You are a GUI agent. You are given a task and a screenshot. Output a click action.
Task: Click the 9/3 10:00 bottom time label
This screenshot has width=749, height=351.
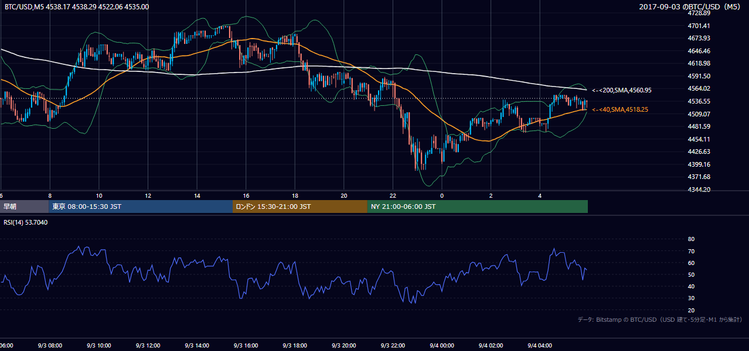point(99,346)
